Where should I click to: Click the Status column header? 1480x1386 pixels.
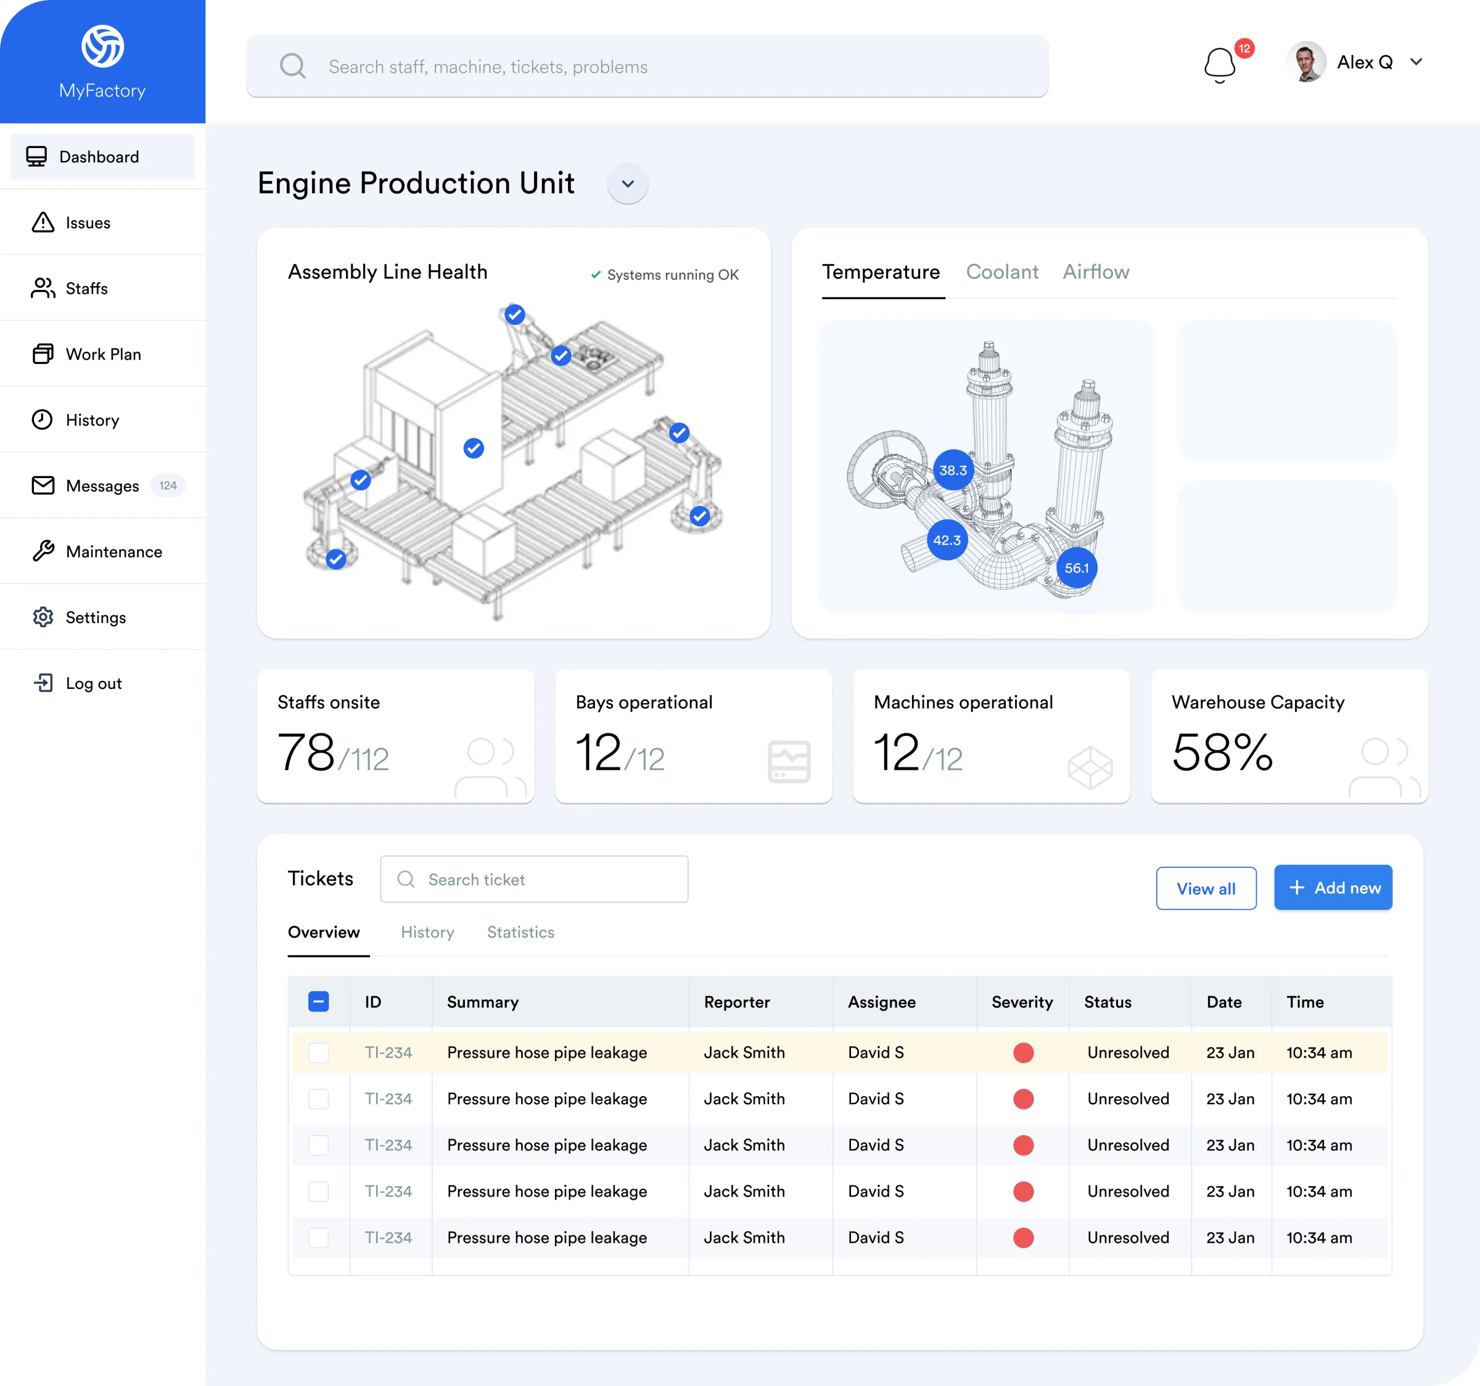point(1108,1002)
